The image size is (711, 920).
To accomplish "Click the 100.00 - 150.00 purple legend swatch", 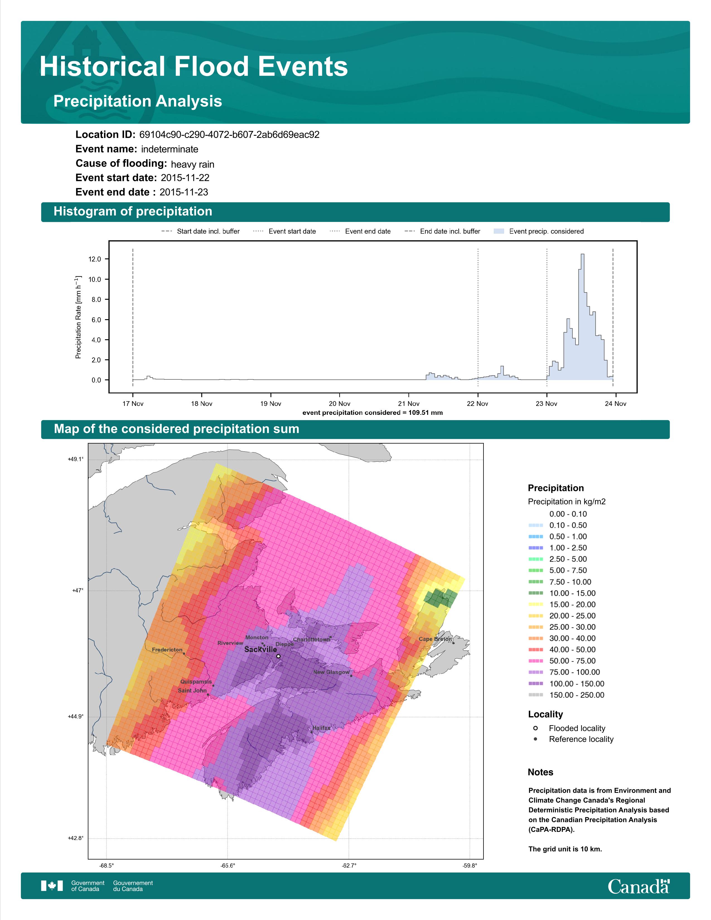I will point(536,684).
